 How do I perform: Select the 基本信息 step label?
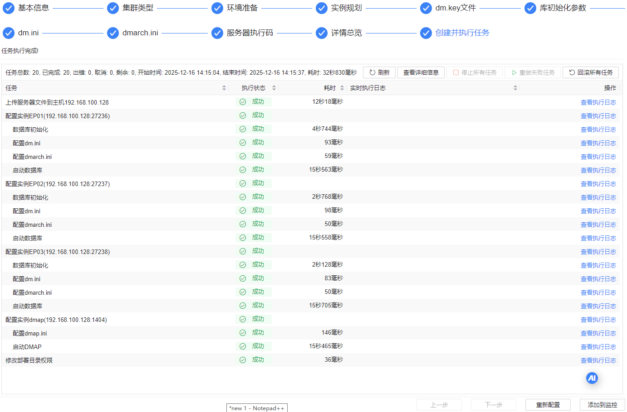(x=34, y=8)
